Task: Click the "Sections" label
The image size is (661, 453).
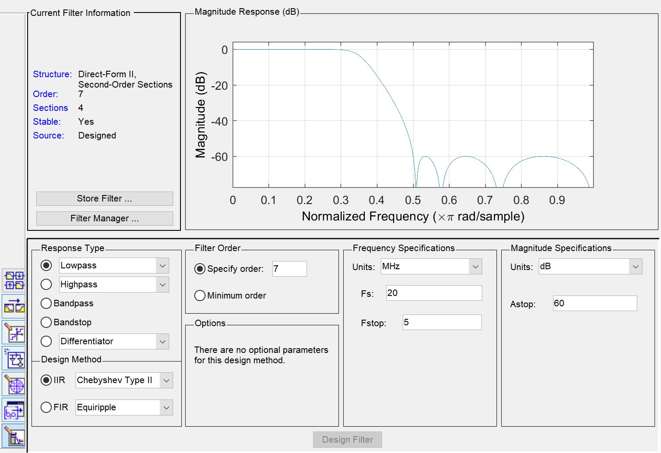Action: [51, 108]
